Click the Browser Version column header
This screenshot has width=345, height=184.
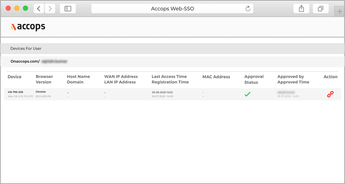coord(44,79)
